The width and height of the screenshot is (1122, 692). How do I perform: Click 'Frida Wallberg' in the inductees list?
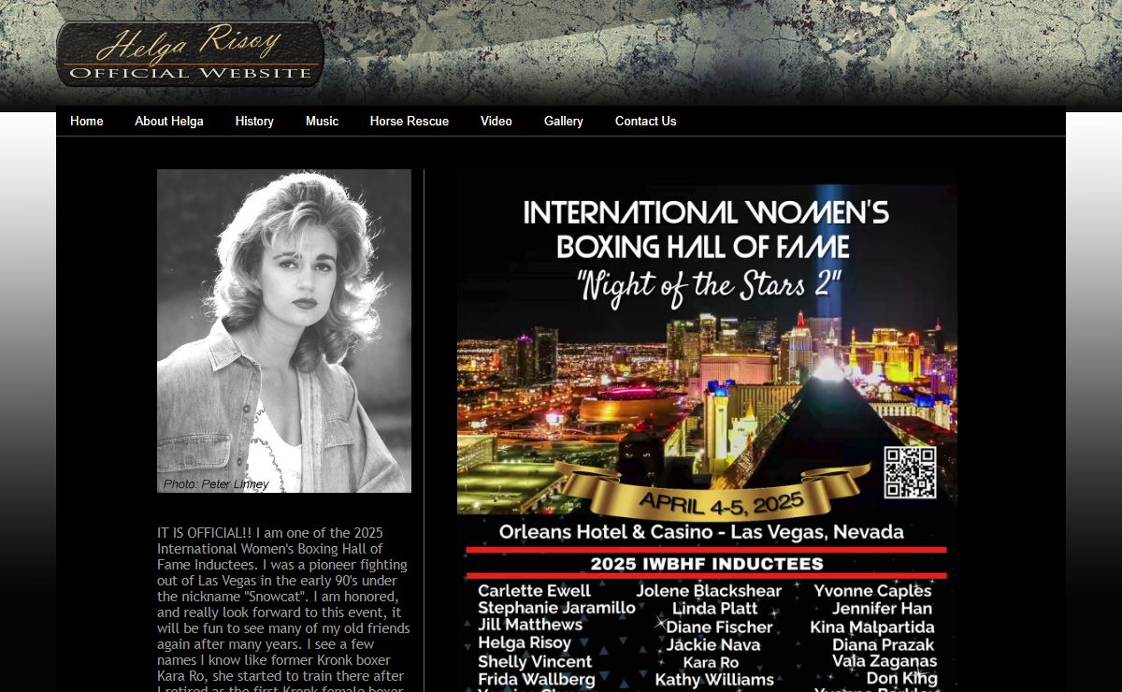point(537,679)
